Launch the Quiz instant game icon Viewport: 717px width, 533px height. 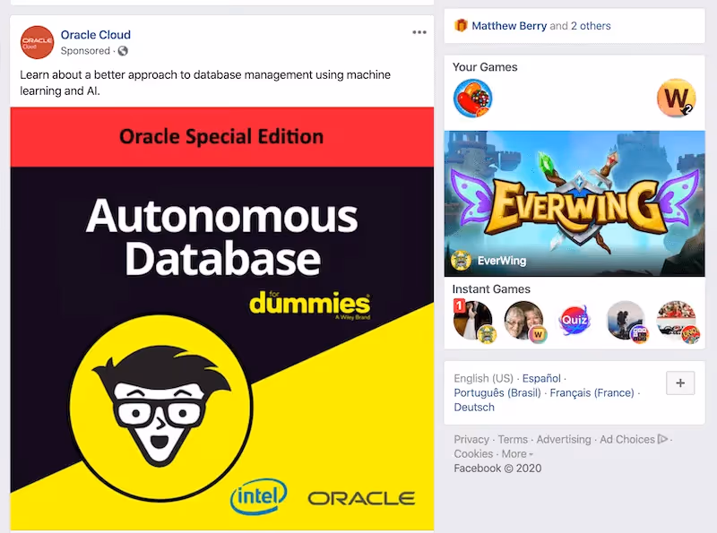[x=574, y=320]
